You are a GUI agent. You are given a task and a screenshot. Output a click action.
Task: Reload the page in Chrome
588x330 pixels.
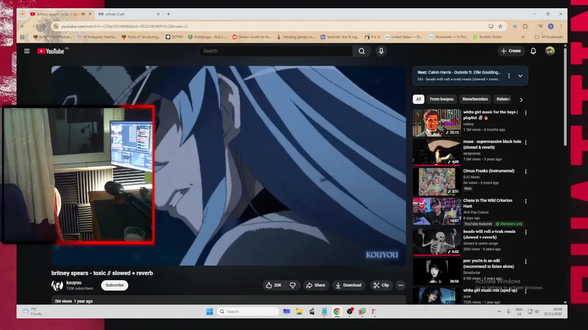44,26
